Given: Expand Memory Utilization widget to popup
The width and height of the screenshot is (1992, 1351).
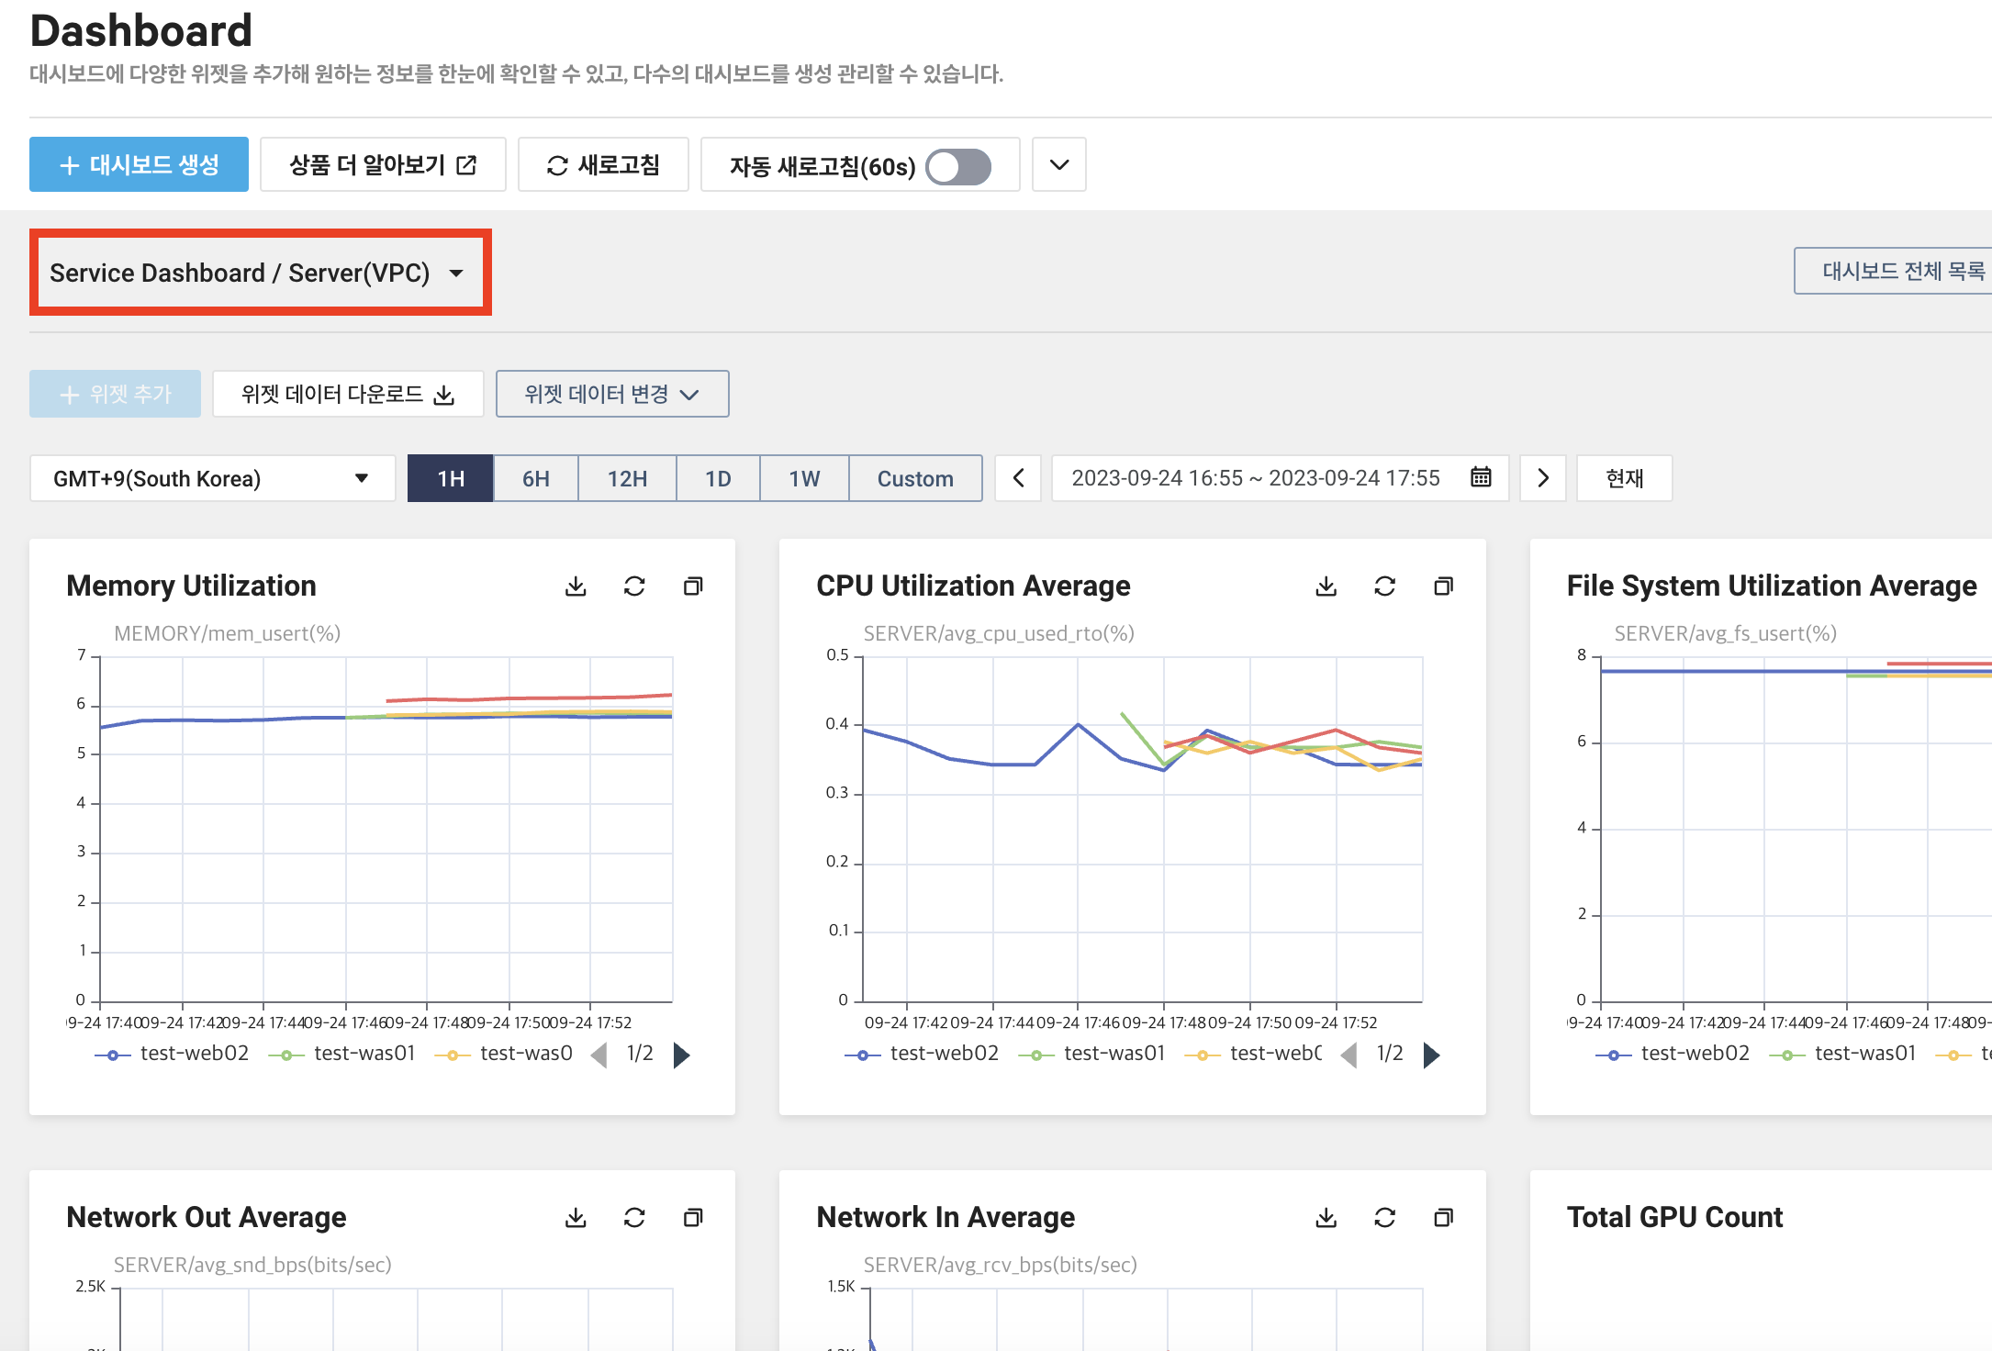Looking at the screenshot, I should 693,586.
